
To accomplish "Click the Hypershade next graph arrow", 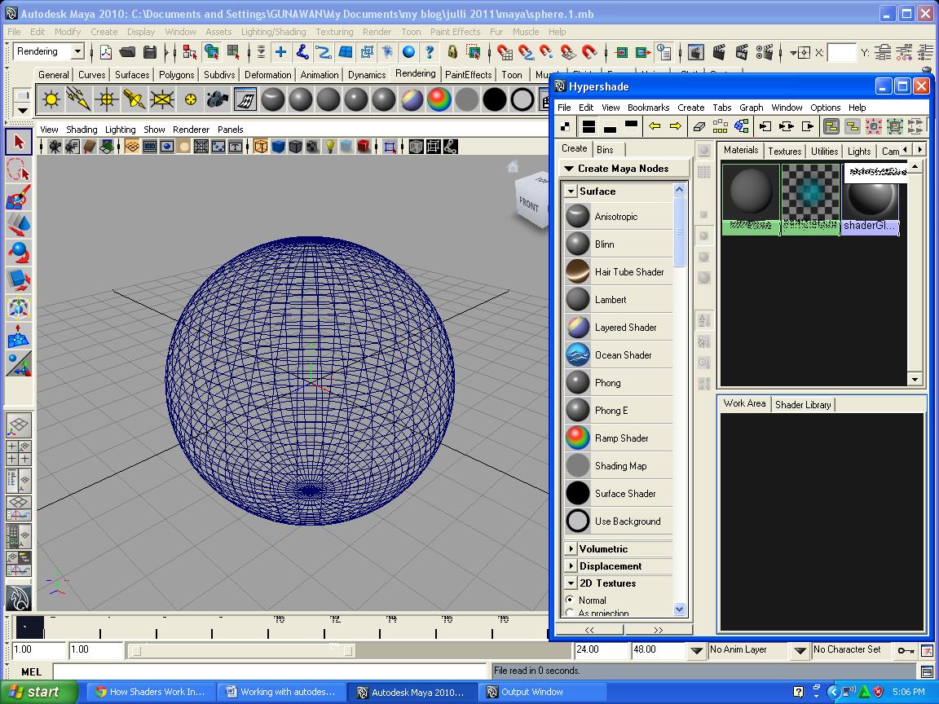I will tap(675, 126).
